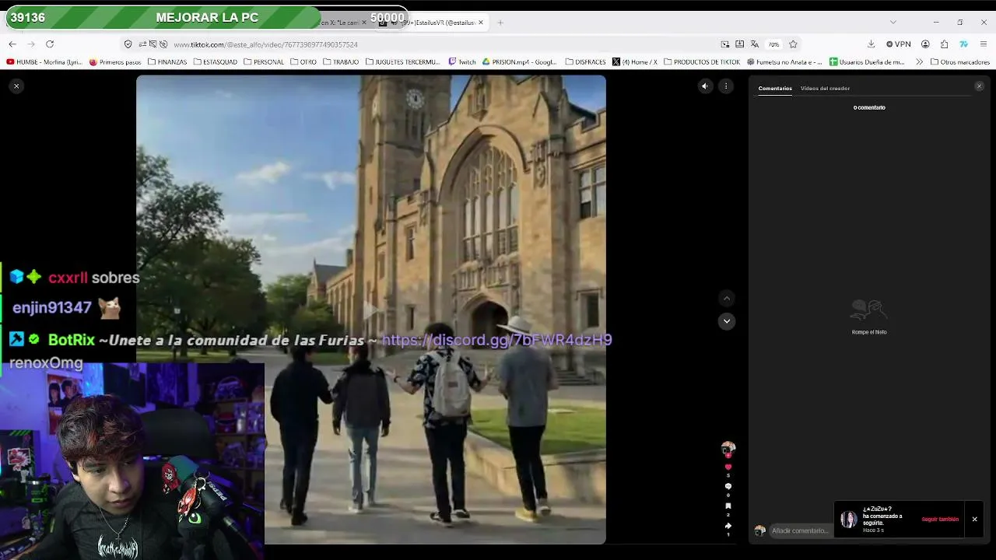
Task: Open the browser account profile icon
Action: 925,44
